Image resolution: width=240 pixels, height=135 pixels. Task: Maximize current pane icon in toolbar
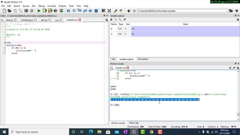pos(103,11)
